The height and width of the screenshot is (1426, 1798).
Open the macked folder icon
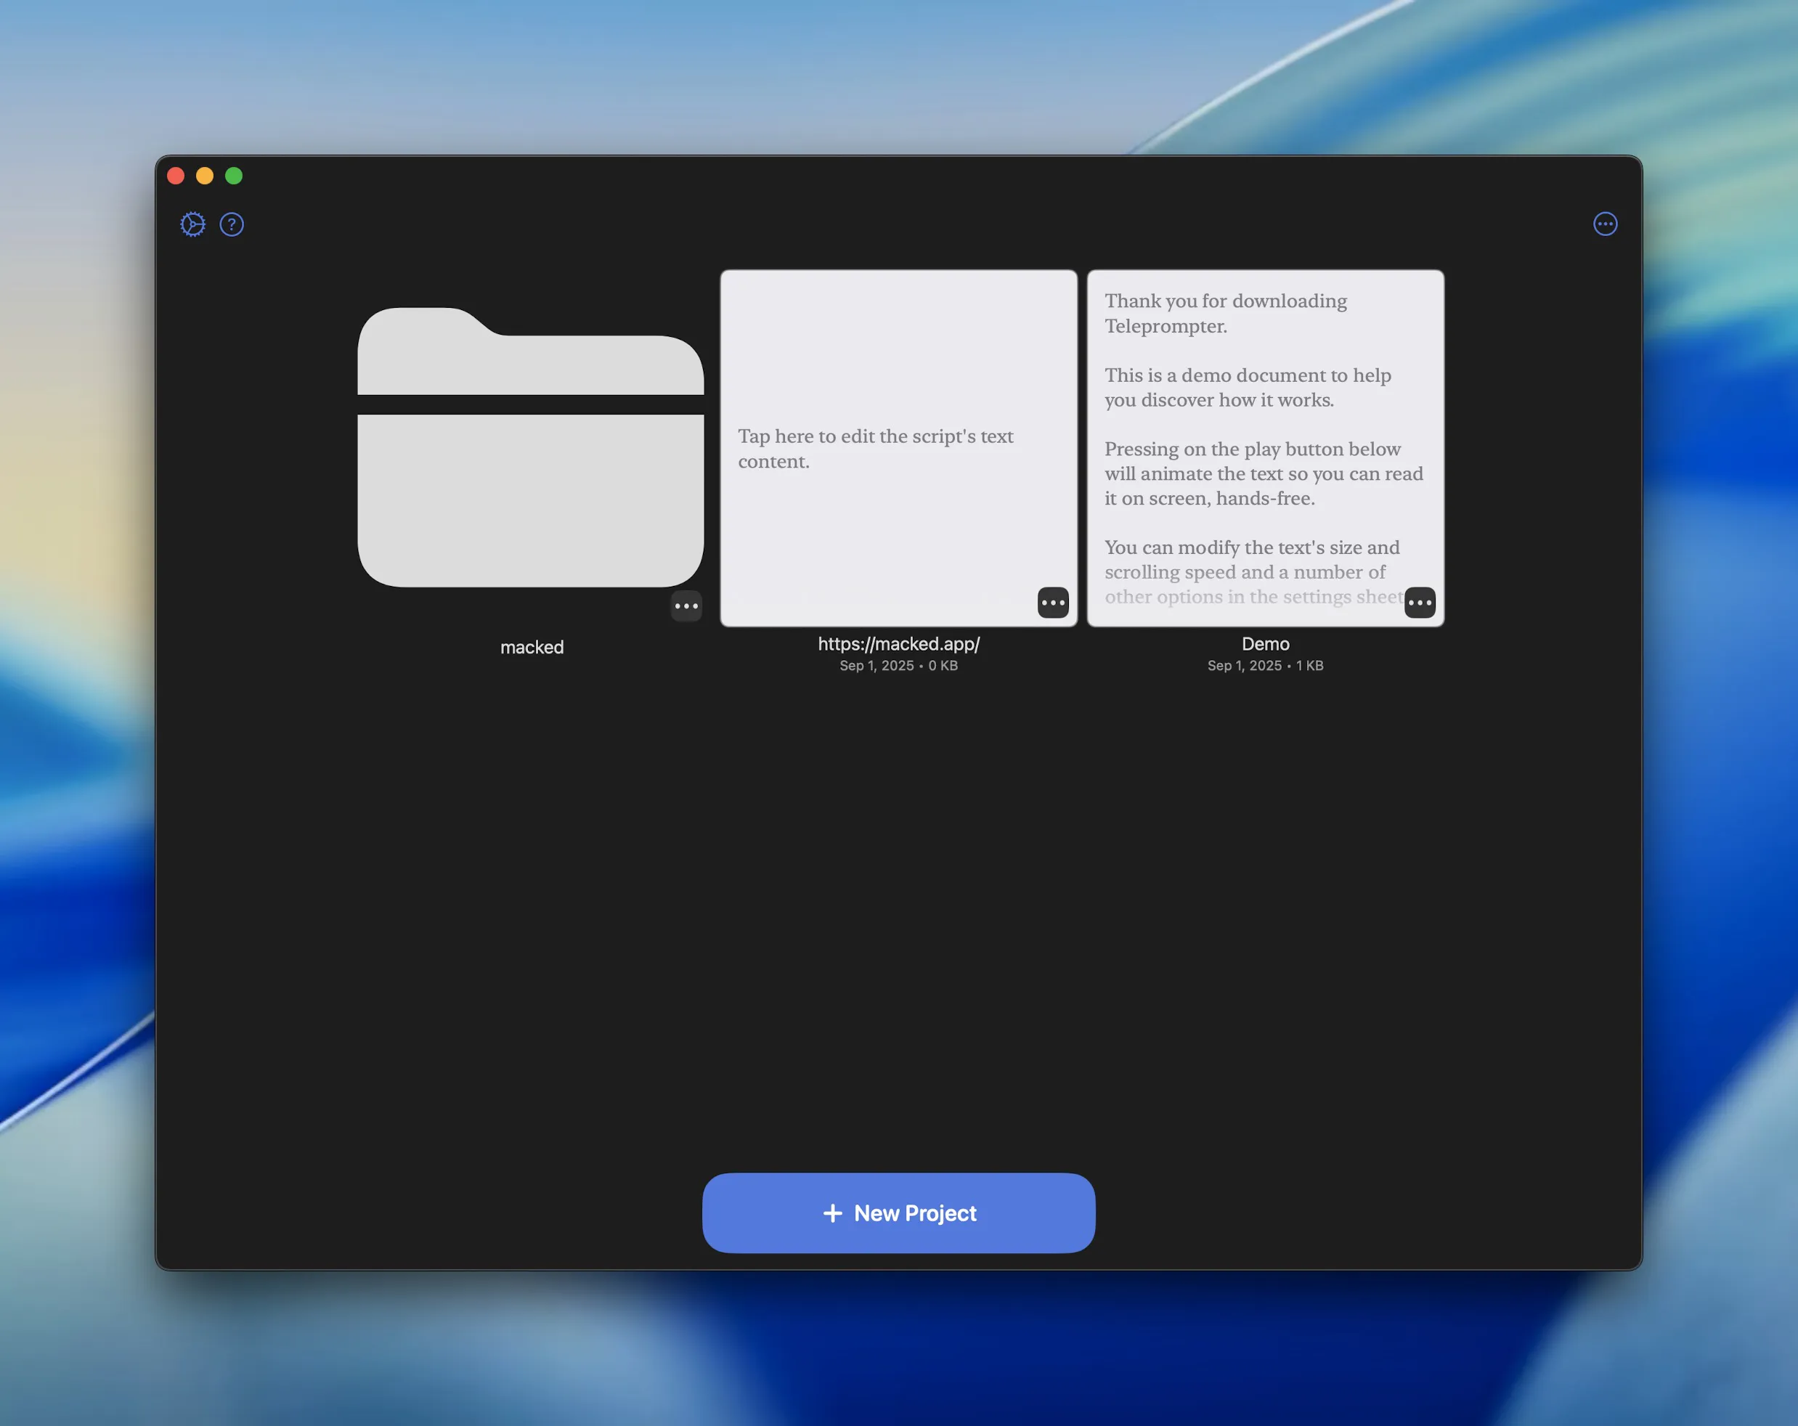(530, 448)
